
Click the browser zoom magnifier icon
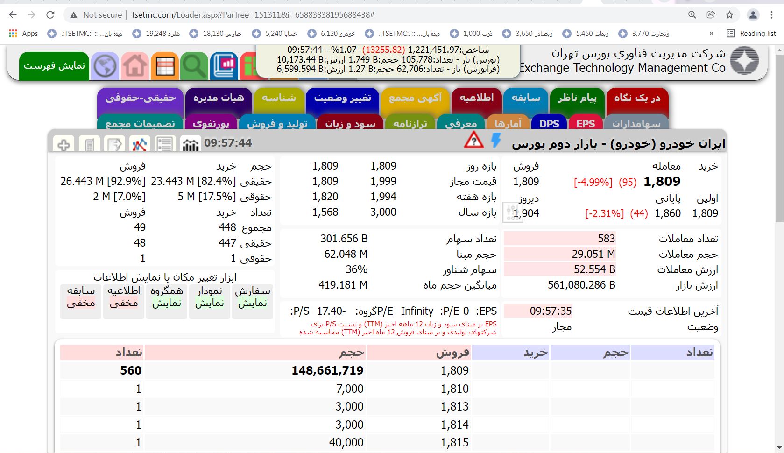[692, 15]
